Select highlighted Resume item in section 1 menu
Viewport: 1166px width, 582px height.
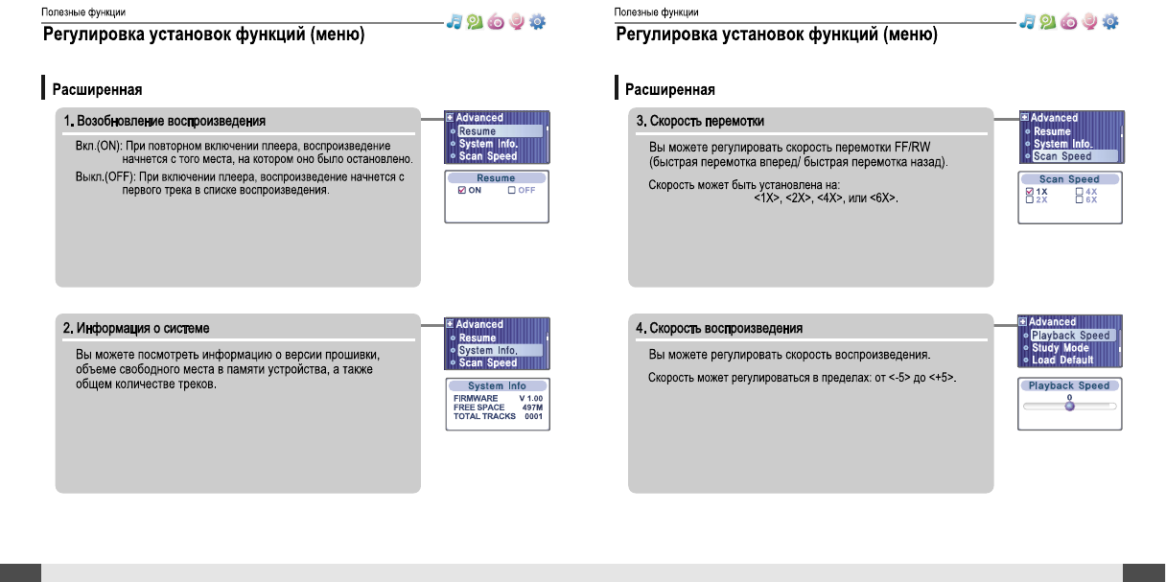tap(500, 131)
